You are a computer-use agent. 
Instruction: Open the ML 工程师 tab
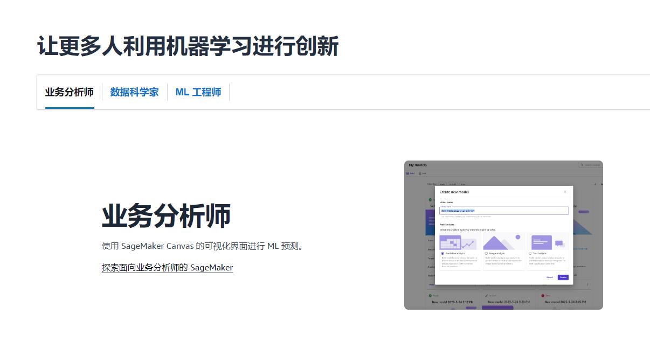point(198,92)
